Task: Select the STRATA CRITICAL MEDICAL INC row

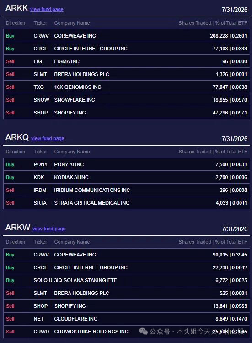Action: (127, 203)
